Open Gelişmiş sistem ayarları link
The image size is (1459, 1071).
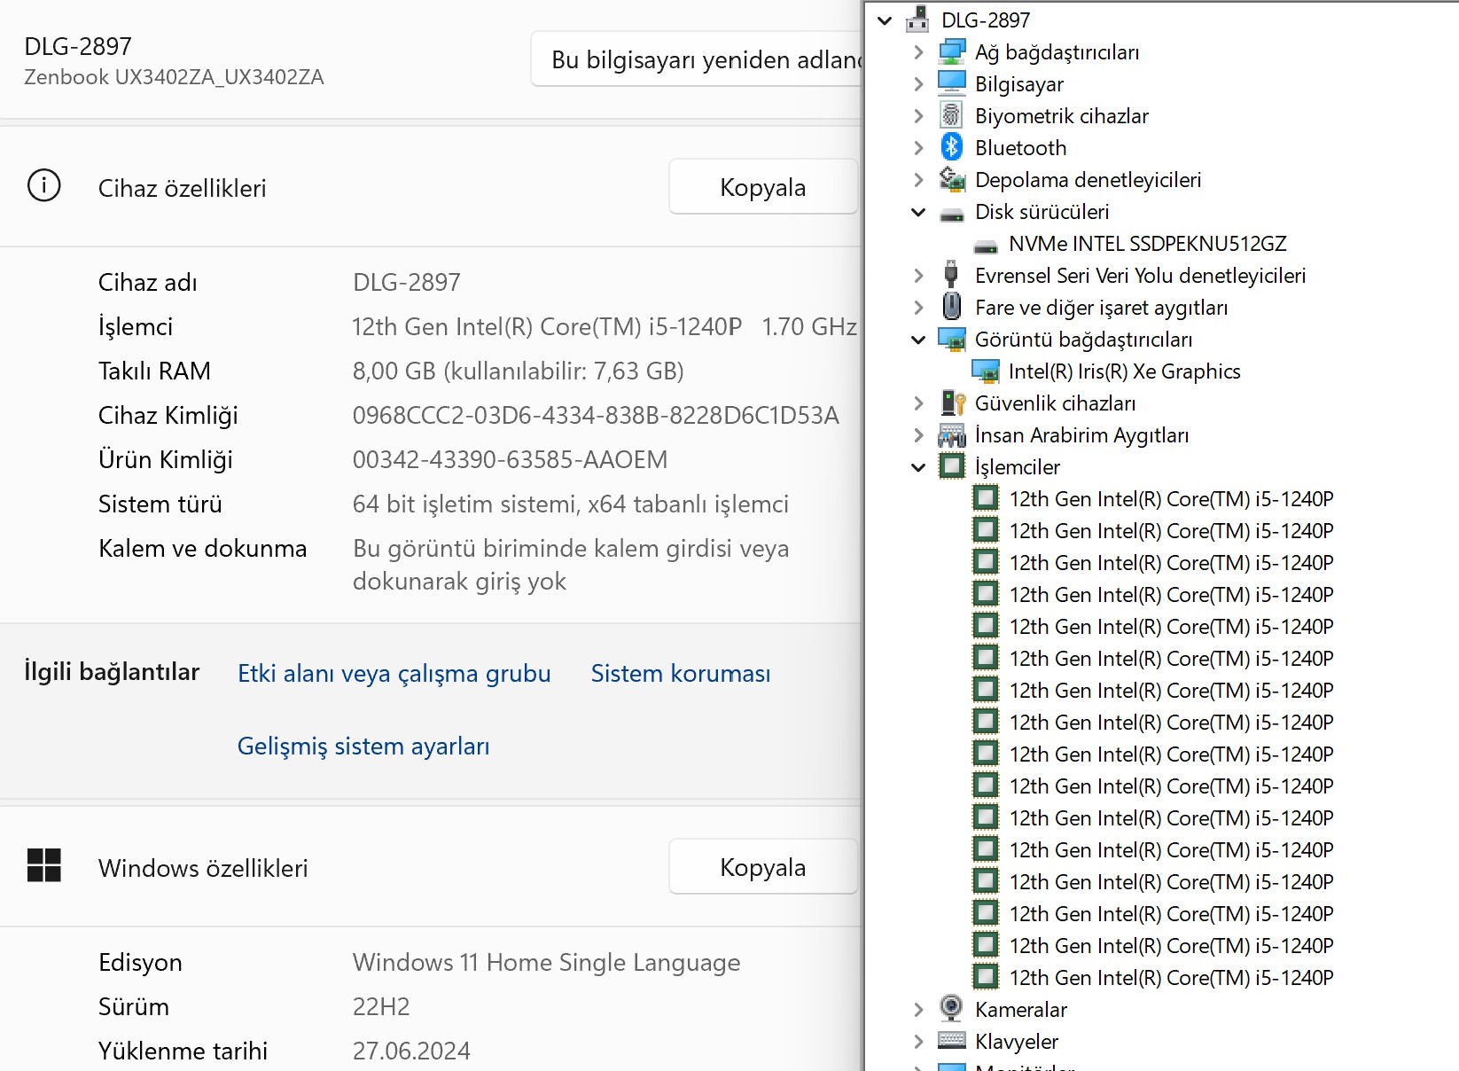click(363, 747)
